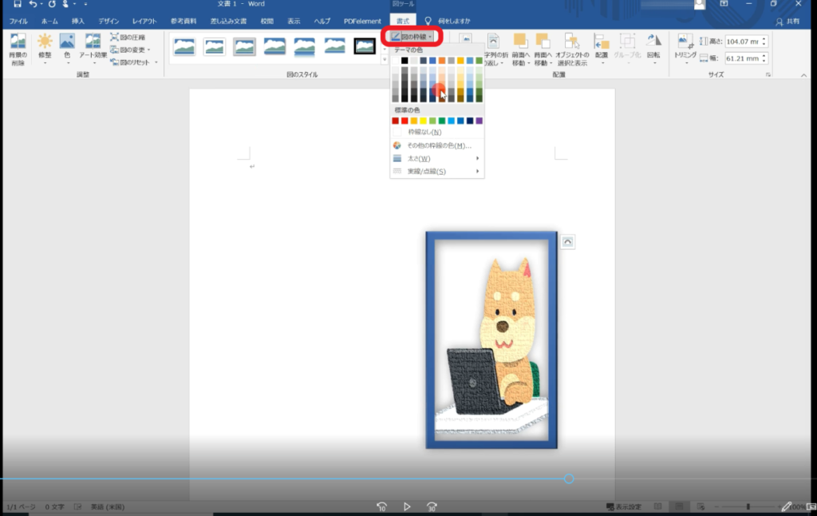The width and height of the screenshot is (817, 516).
Task: Click the 図の圧縮 (Compress Pictures) icon
Action: (x=128, y=38)
